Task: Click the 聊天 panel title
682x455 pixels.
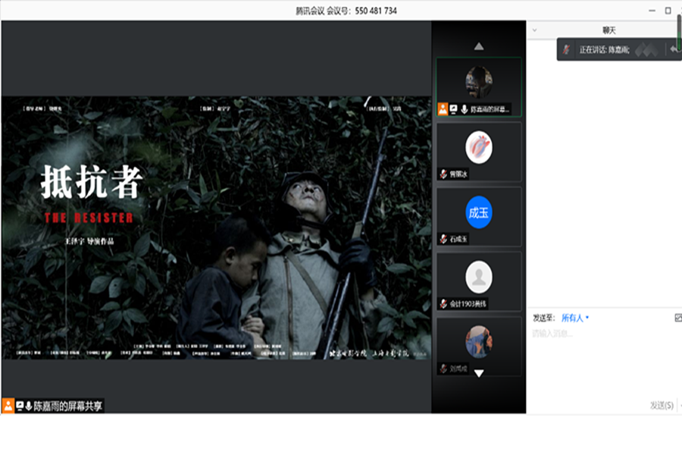Action: [x=609, y=30]
